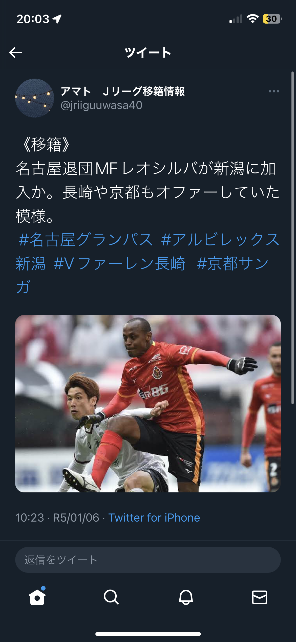The image size is (296, 642).
Task: Click the vertical scrollbar on right edge
Action: (x=292, y=238)
